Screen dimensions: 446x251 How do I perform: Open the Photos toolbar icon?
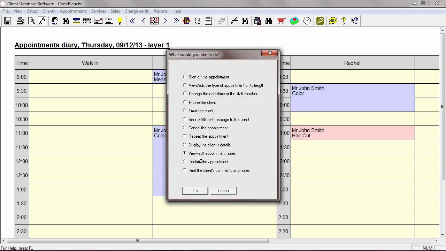[x=87, y=21]
